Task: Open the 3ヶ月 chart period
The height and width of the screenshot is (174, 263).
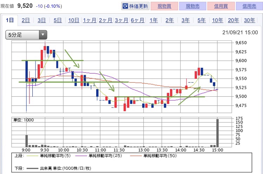Action: tap(121, 20)
